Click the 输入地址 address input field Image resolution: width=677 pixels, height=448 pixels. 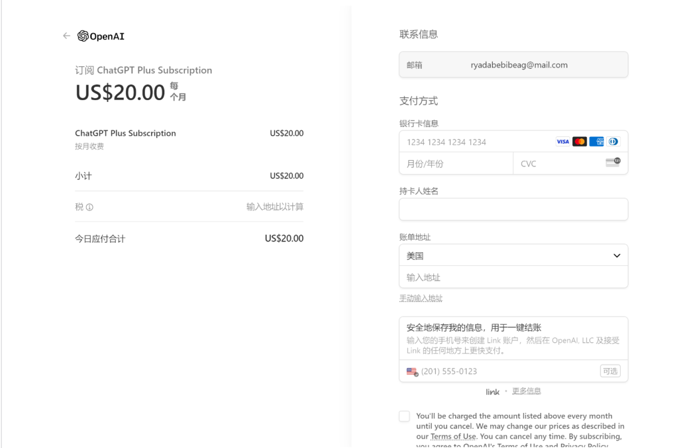pyautogui.click(x=513, y=277)
